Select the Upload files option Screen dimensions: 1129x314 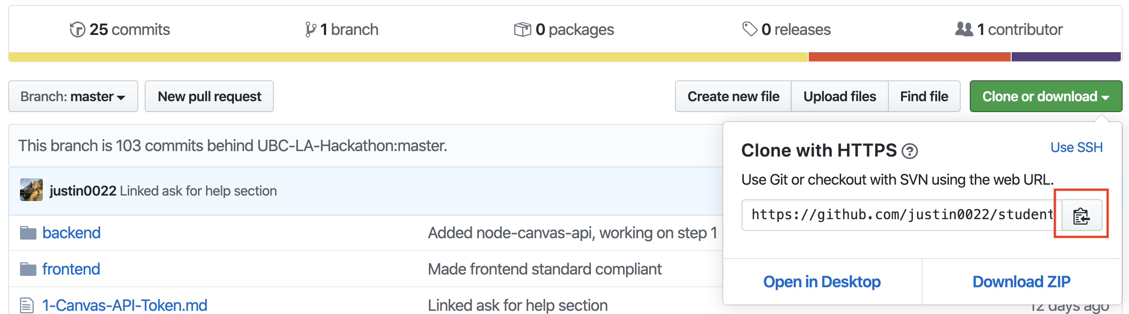(840, 96)
